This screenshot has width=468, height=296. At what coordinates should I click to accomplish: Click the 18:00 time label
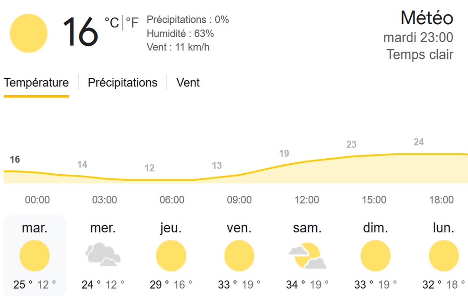(441, 199)
